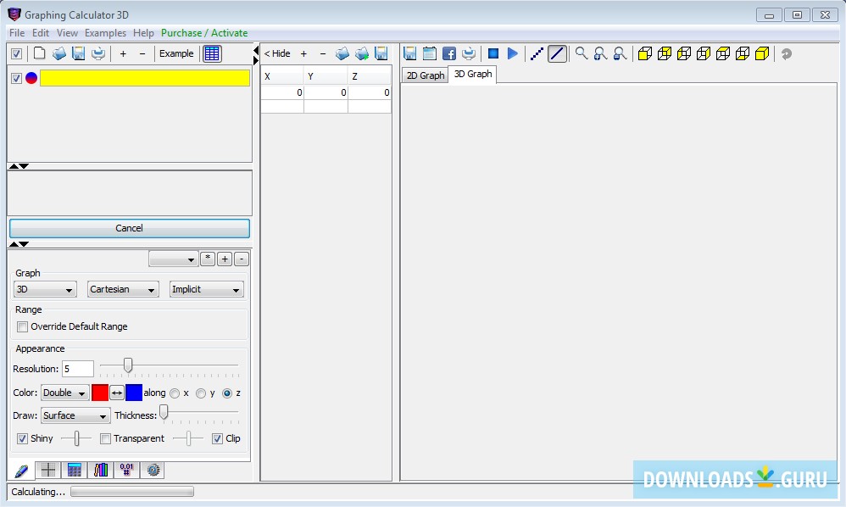The height and width of the screenshot is (507, 846).
Task: Stop animation with the blue square icon
Action: 493,53
